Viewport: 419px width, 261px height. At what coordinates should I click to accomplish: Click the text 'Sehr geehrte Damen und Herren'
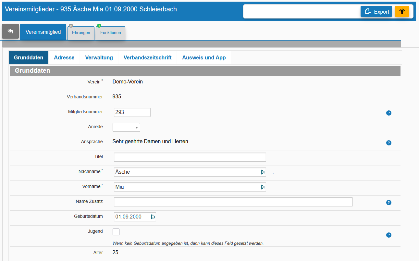pyautogui.click(x=150, y=142)
